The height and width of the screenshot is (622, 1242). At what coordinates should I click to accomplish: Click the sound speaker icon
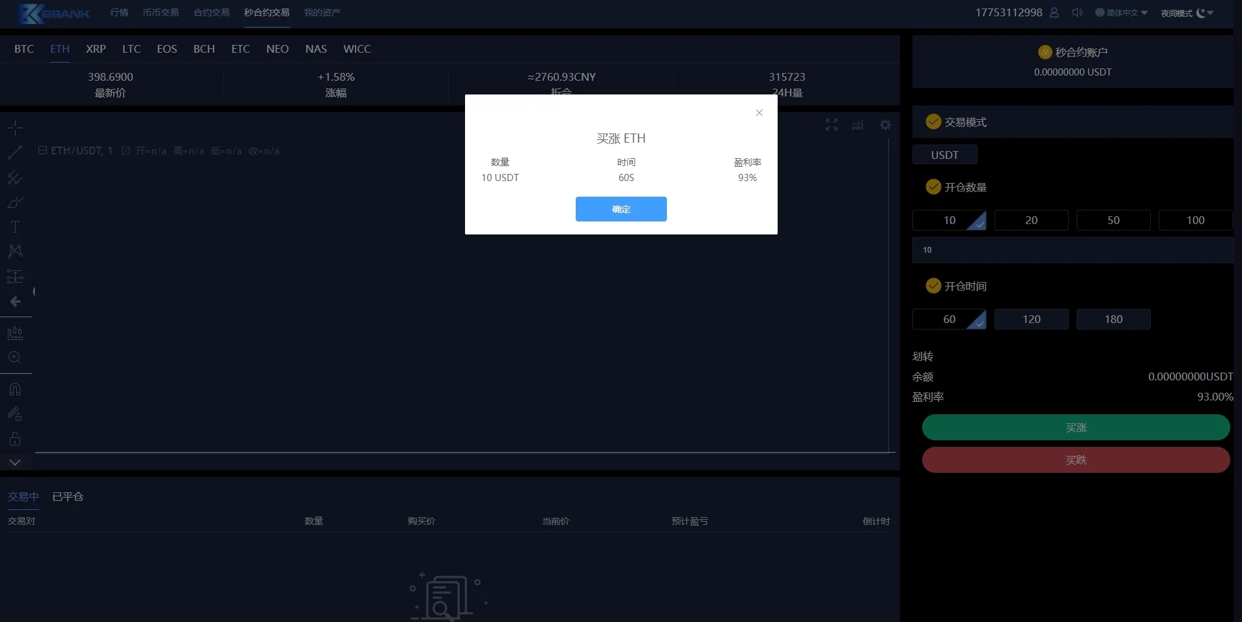tap(1077, 12)
